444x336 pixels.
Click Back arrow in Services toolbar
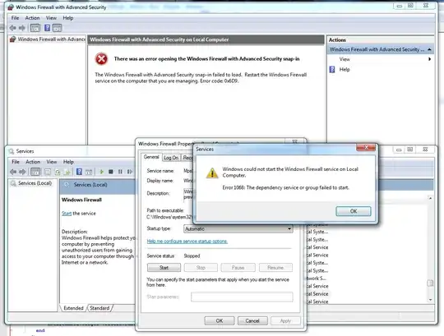point(13,172)
